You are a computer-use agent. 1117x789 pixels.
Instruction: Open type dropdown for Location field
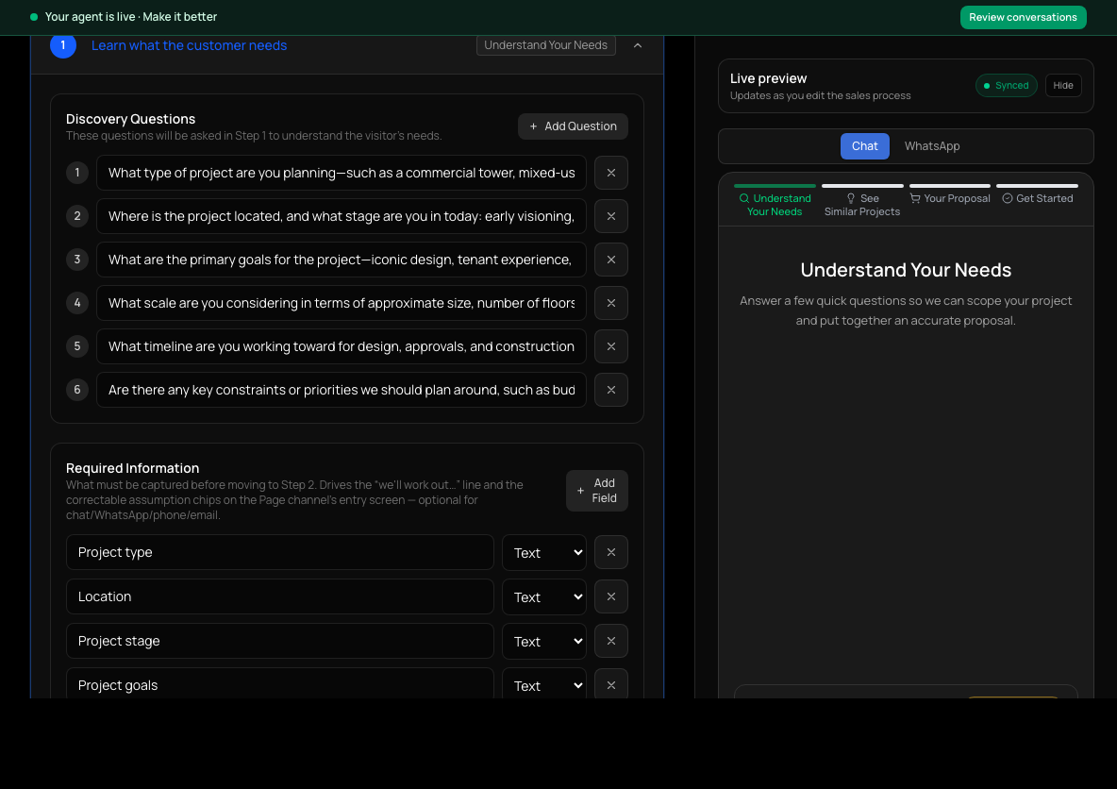544,596
